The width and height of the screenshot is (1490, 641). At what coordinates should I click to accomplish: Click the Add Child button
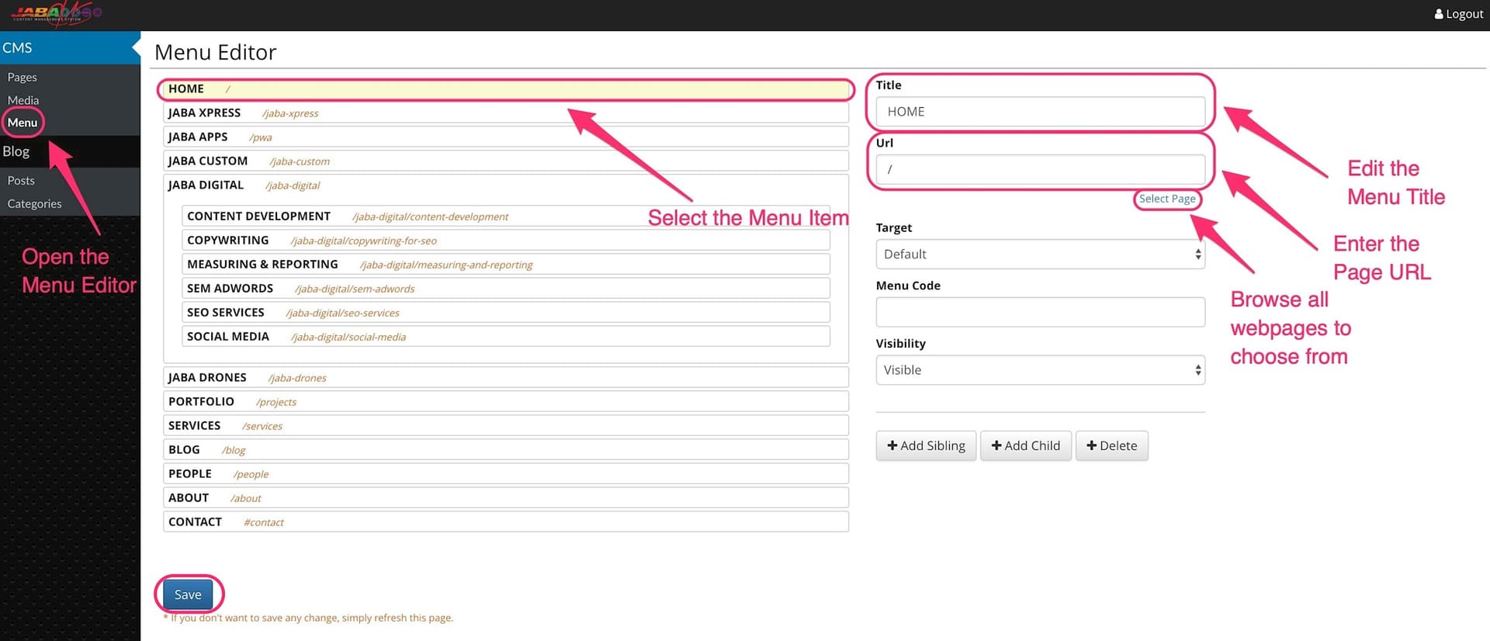tap(1025, 446)
